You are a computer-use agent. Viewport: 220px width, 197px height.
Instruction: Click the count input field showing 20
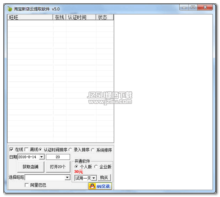tap(58, 157)
